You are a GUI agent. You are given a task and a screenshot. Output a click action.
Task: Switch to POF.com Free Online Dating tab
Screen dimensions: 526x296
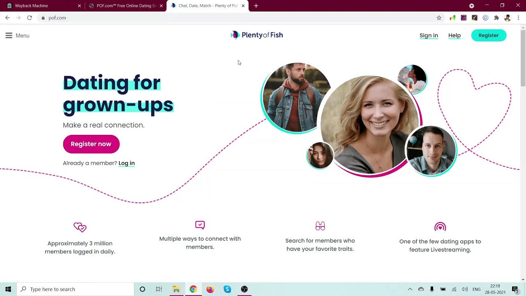(x=125, y=6)
